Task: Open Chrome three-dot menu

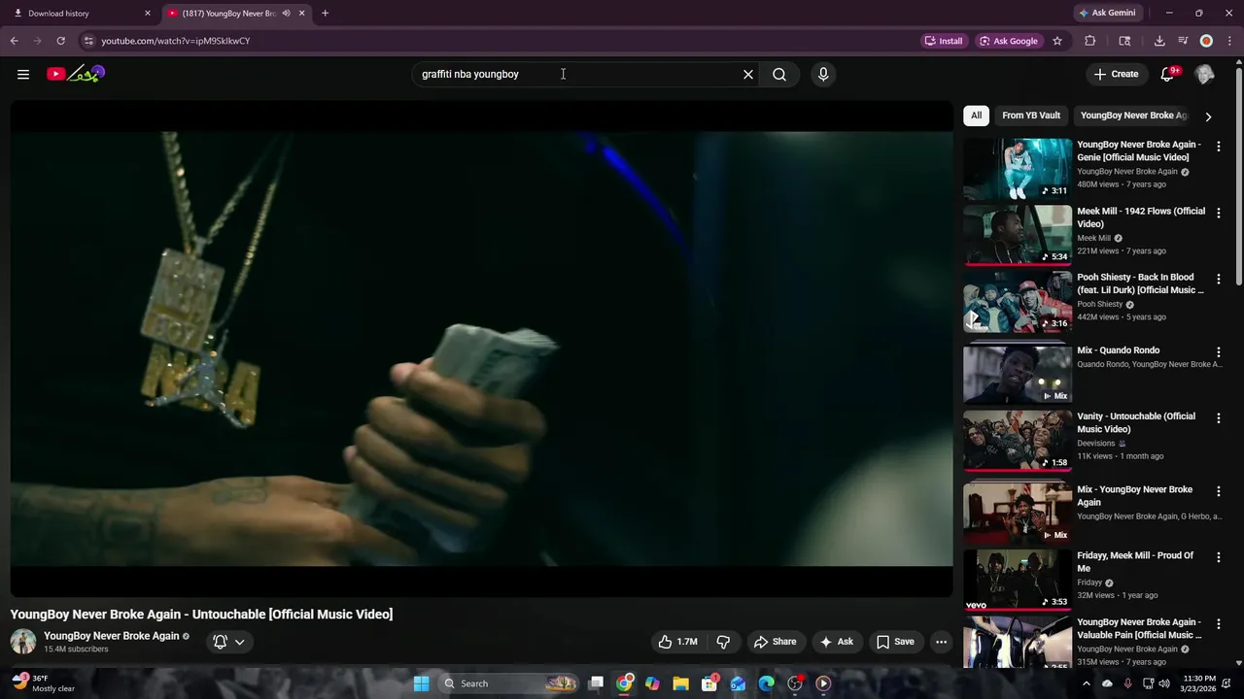Action: (1228, 41)
